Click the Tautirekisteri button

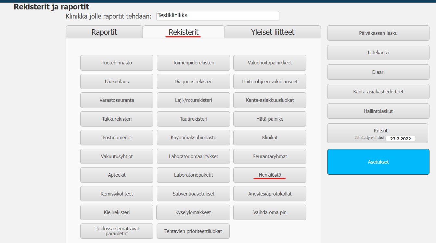click(193, 119)
